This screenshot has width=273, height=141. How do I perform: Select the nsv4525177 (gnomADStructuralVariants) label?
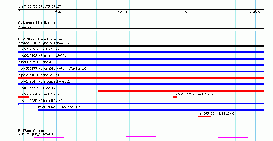52,69
